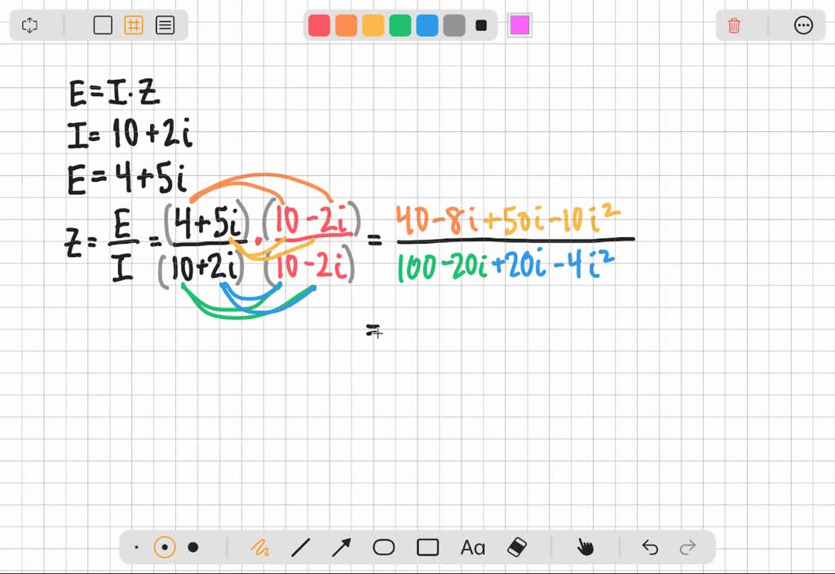Select the arrow tool
This screenshot has height=574, width=835.
click(x=342, y=547)
